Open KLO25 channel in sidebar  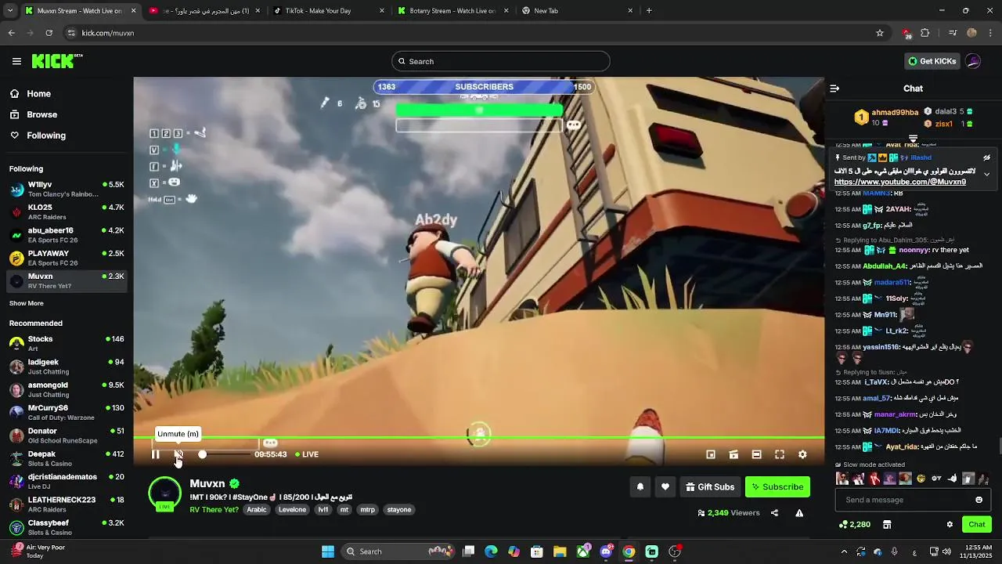click(67, 212)
